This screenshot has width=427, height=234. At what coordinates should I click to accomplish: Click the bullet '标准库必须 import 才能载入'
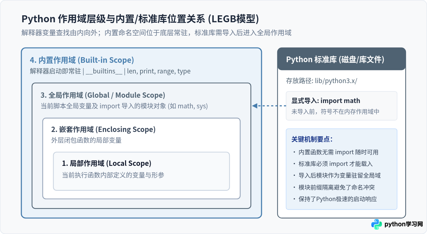tap(335, 164)
